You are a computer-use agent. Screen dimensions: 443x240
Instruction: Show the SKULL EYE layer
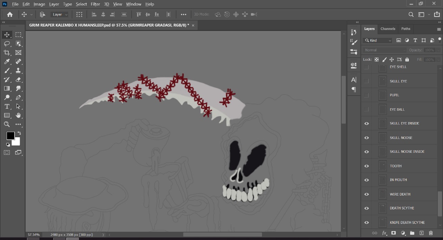point(367,81)
